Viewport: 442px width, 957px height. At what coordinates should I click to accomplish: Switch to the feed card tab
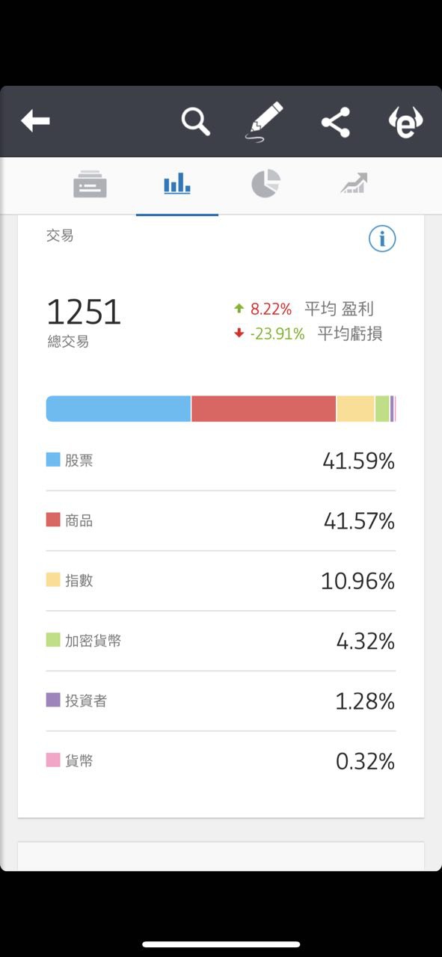pyautogui.click(x=90, y=184)
